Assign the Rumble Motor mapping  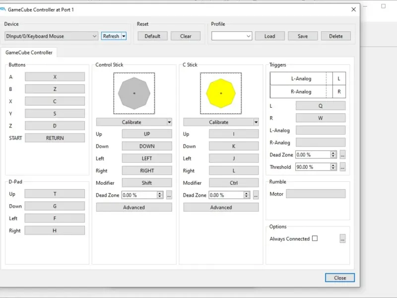(x=316, y=194)
